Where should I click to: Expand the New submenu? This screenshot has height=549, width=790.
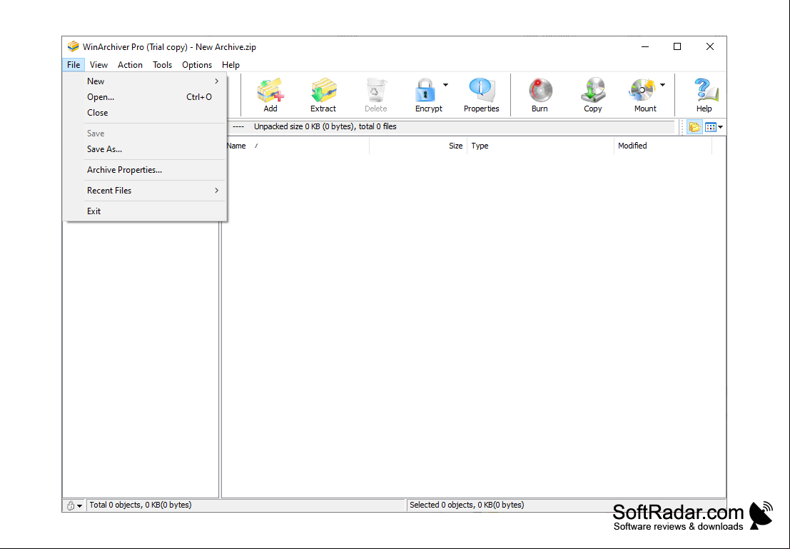[145, 81]
